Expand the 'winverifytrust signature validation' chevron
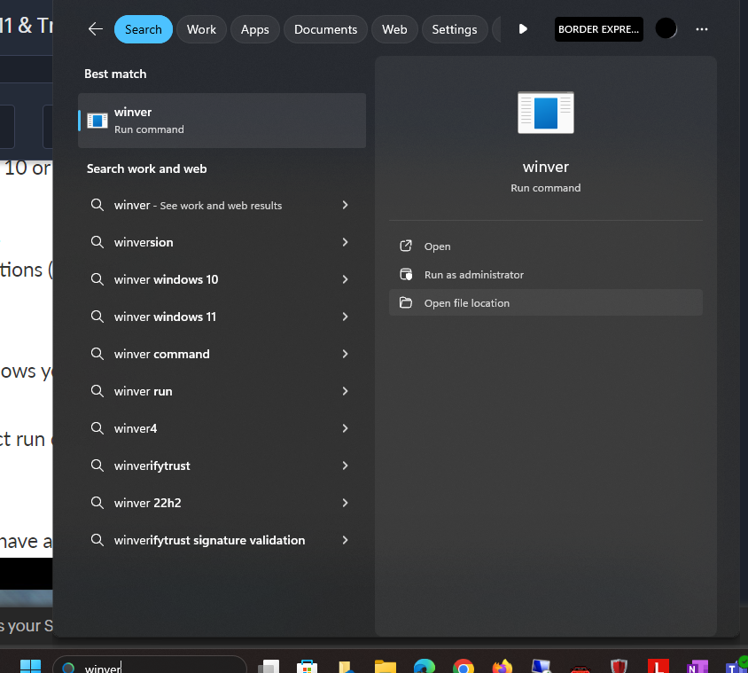 pos(345,540)
